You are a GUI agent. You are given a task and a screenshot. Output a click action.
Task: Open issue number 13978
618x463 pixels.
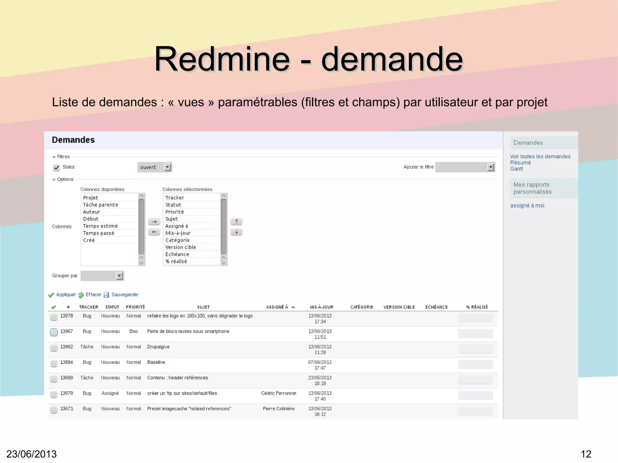pos(66,316)
